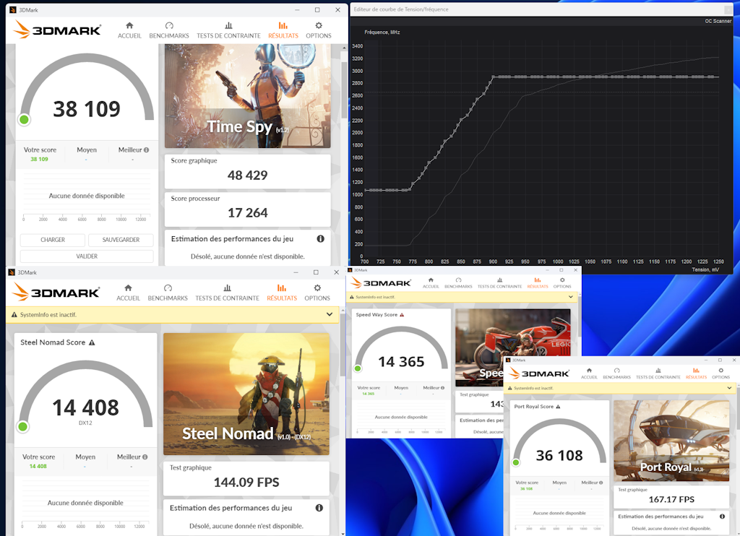Open TESTS DE CONTRAINTE in Port Royal window
The height and width of the screenshot is (536, 740).
658,373
